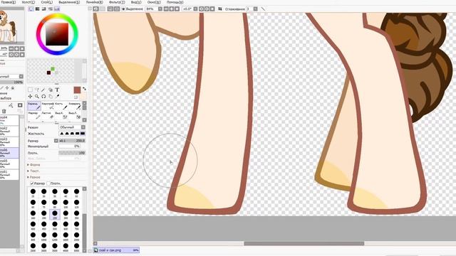Select the Magic Wand tool
The image size is (456, 256).
(43, 90)
